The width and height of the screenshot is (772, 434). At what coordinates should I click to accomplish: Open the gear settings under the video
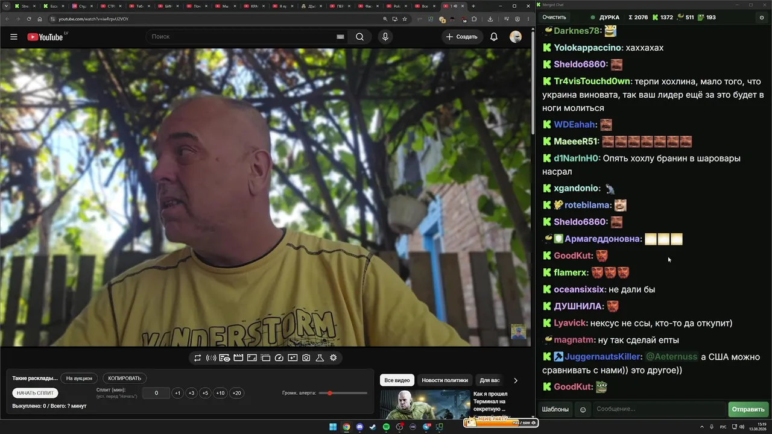tap(333, 358)
